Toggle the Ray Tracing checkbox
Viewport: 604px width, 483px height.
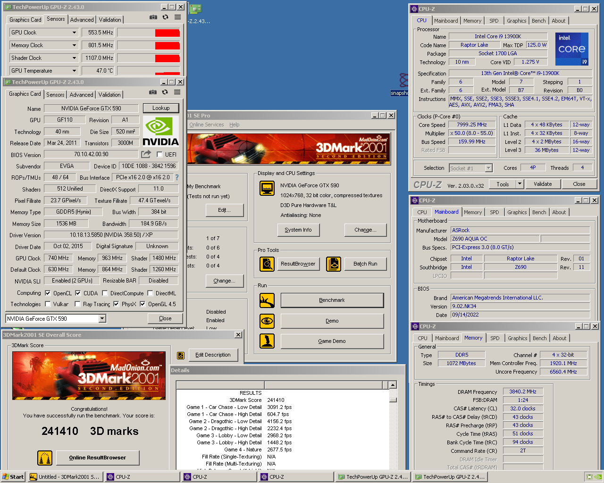tap(78, 304)
